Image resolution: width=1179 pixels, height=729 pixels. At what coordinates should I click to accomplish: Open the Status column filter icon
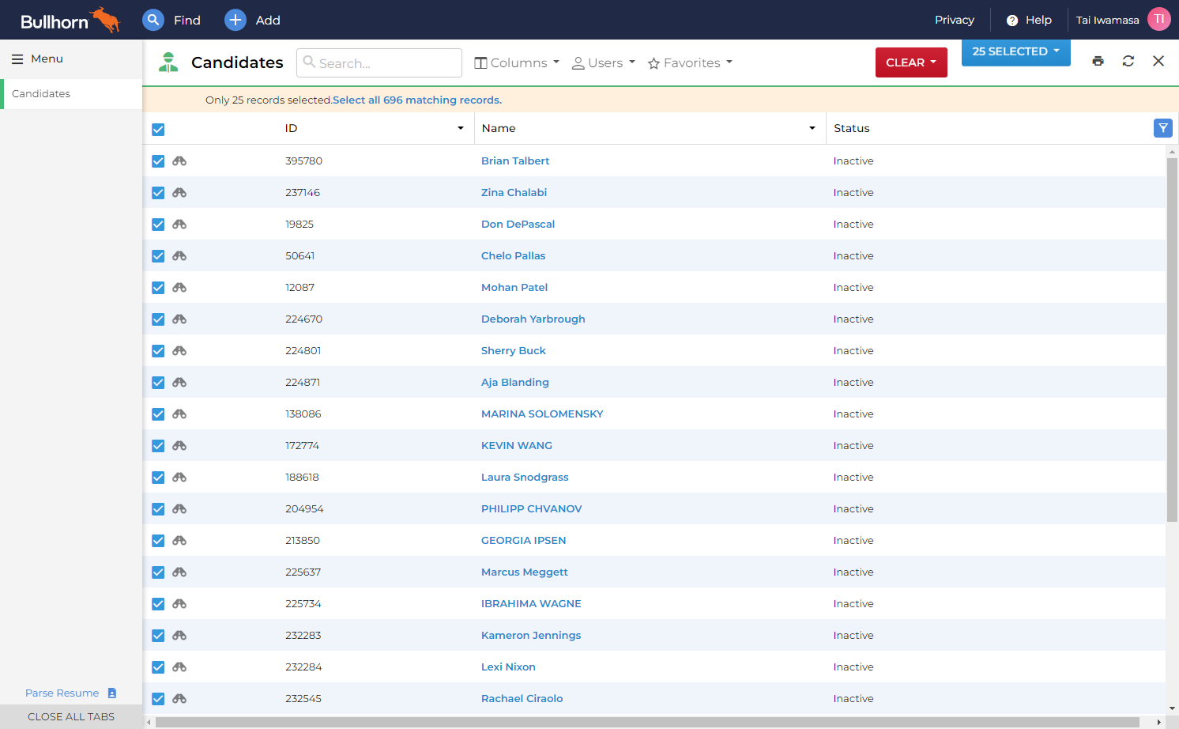click(x=1162, y=128)
